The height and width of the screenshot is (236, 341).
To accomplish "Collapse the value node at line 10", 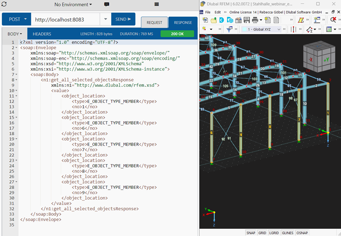I will tap(16, 91).
